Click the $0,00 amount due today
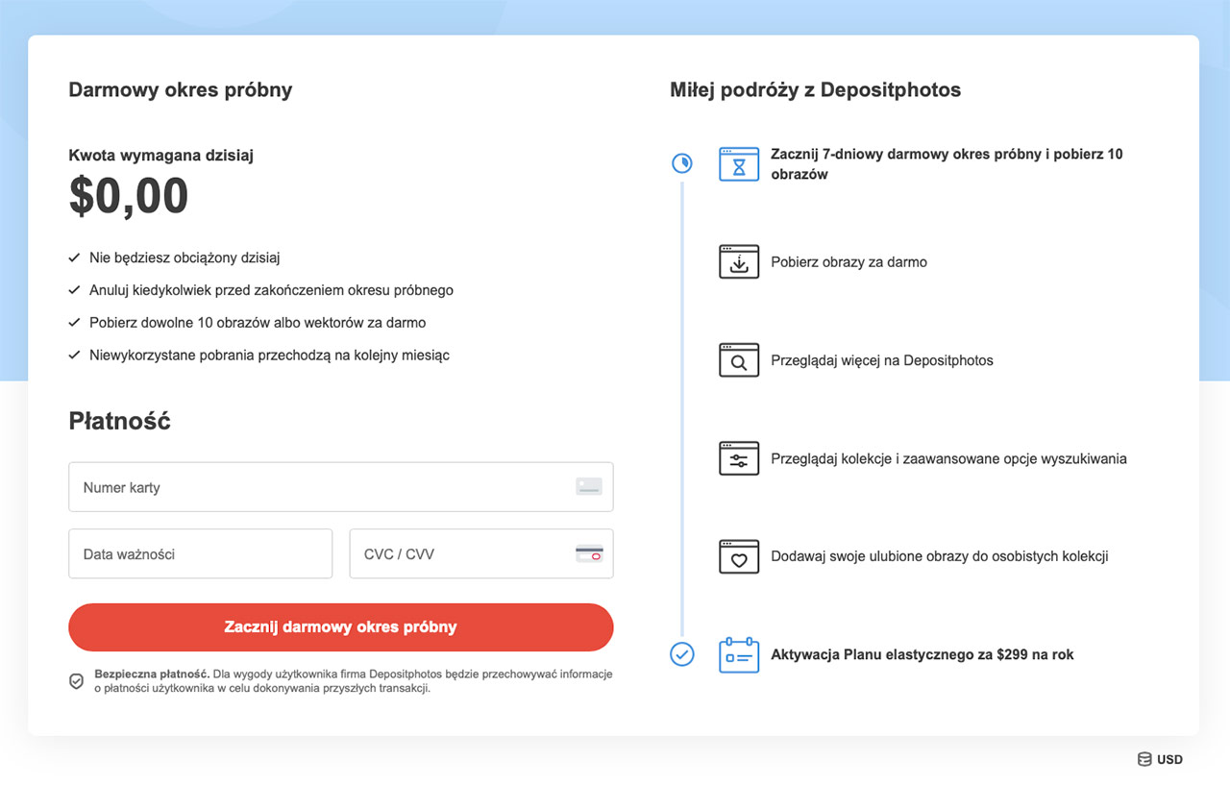This screenshot has width=1230, height=785. pyautogui.click(x=129, y=196)
